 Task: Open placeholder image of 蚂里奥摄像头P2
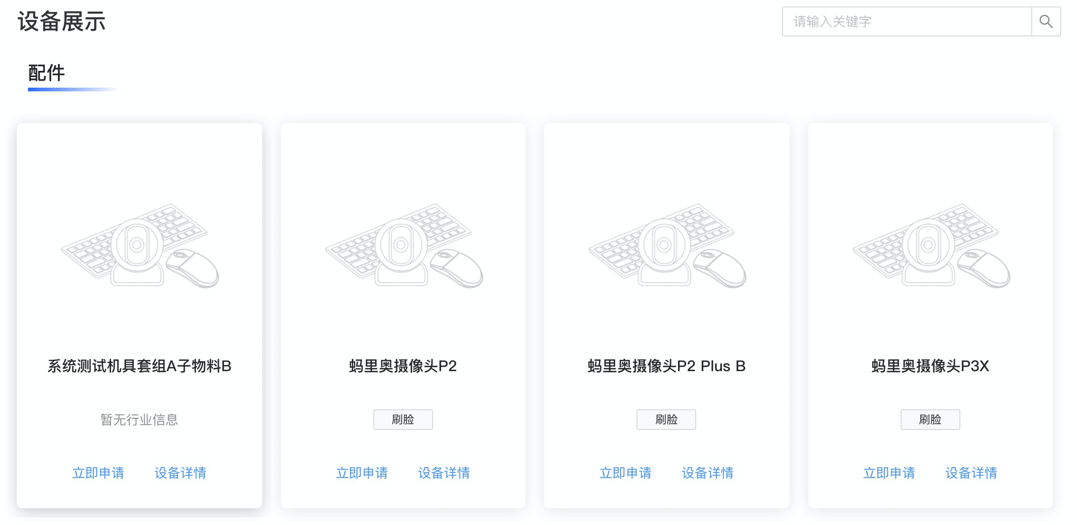[x=404, y=246]
